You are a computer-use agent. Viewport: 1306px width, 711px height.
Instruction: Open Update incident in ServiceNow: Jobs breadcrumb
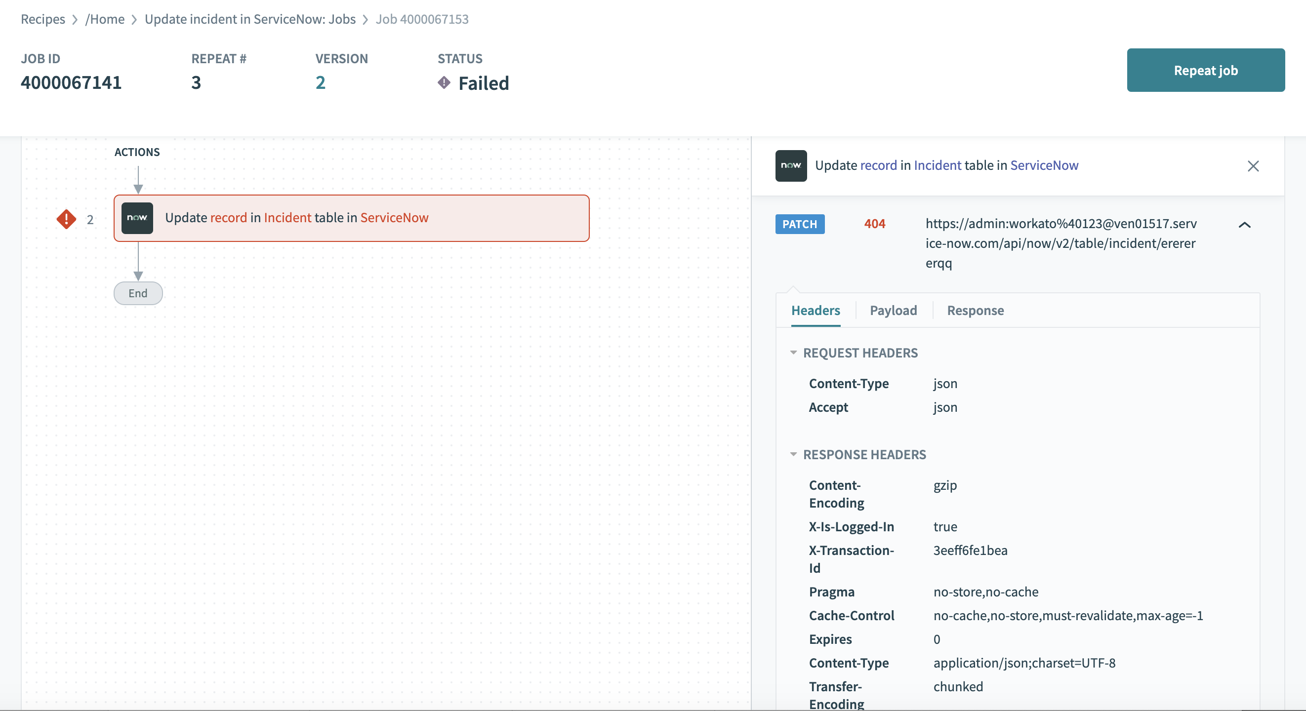pyautogui.click(x=250, y=19)
